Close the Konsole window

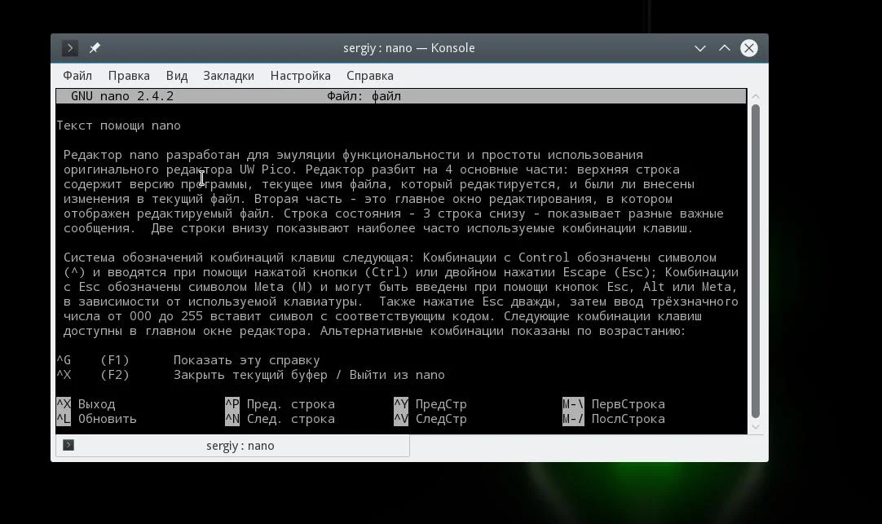[748, 48]
